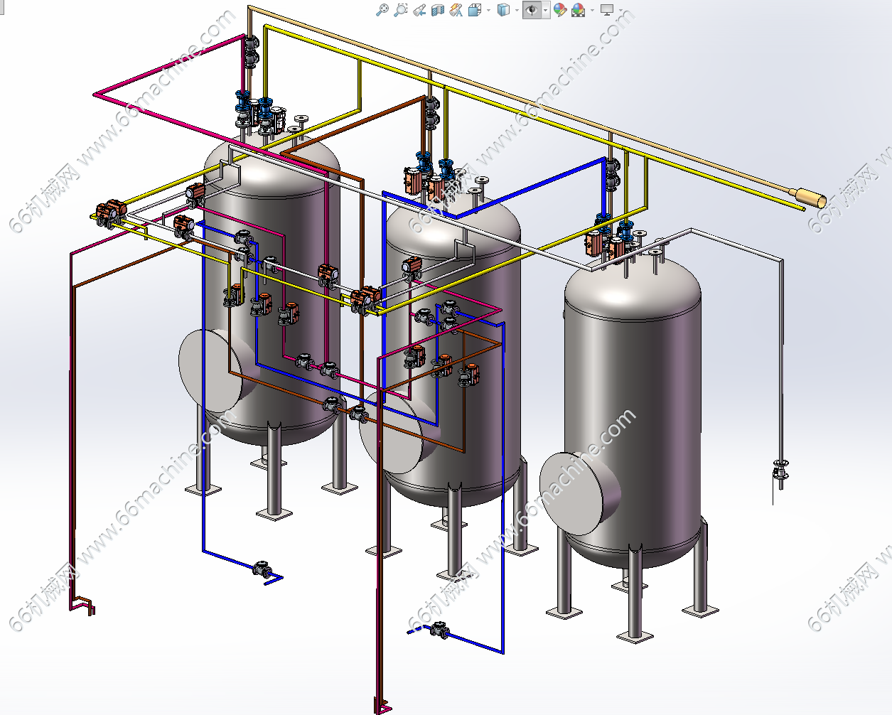Viewport: 892px width, 715px height.
Task: Click the View Settings monitor icon
Action: [606, 10]
